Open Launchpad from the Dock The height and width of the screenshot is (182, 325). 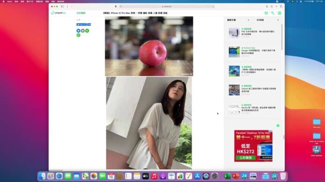click(x=51, y=176)
